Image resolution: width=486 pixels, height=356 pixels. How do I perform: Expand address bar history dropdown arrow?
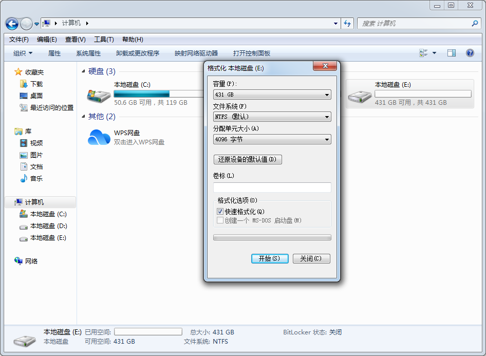[335, 24]
